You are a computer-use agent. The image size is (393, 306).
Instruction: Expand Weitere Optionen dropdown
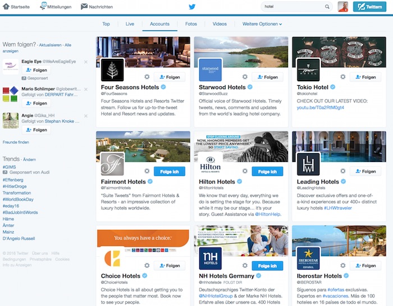pyautogui.click(x=262, y=24)
